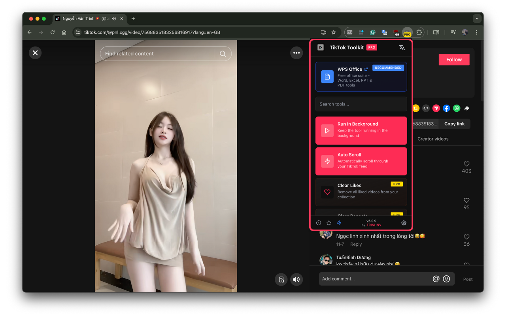
Task: Click the search magnifier in Find related content
Action: coord(223,54)
